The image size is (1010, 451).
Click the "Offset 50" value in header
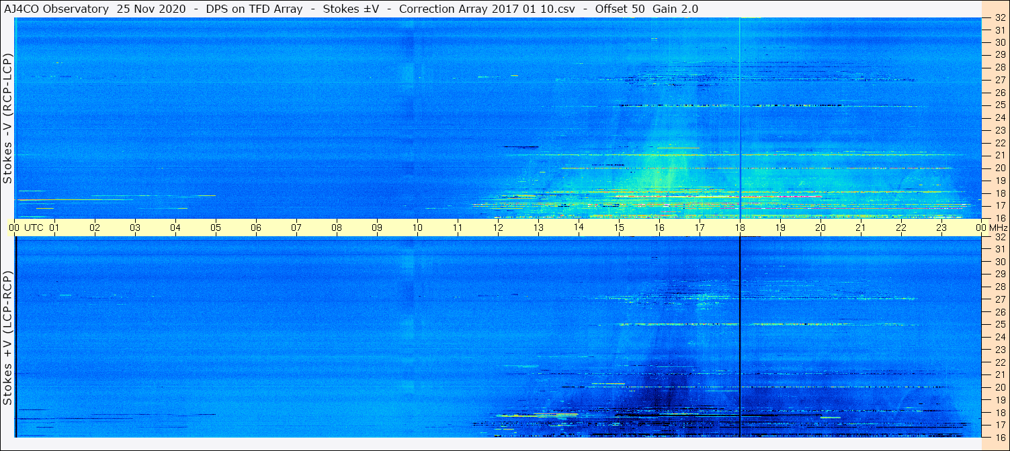[x=619, y=9]
